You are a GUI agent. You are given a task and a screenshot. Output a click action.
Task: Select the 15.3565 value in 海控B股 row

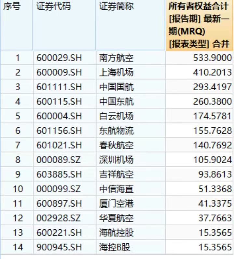coord(215,247)
